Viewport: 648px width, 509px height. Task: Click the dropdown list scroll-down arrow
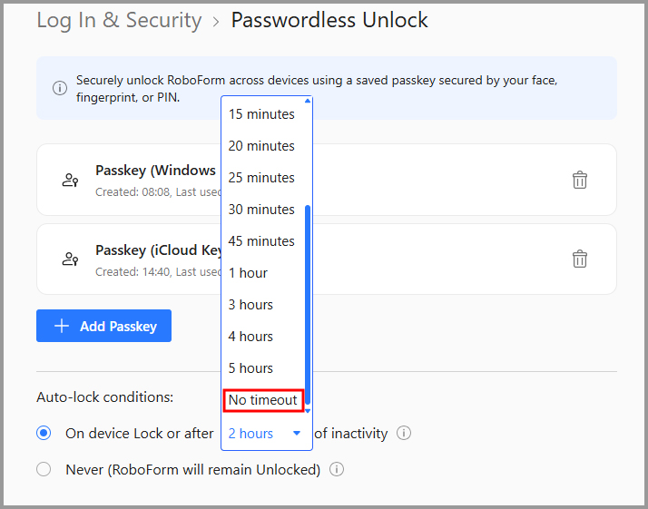coord(307,411)
